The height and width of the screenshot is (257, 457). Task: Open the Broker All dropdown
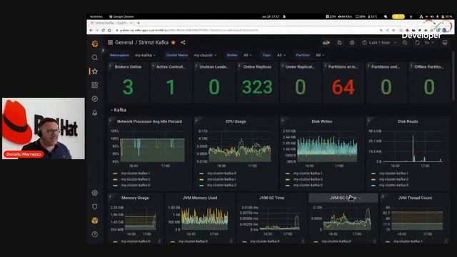tap(248, 55)
